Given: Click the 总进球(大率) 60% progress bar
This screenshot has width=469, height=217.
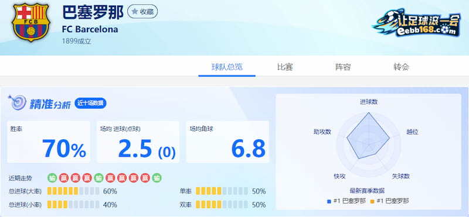Looking at the screenshot, I should pos(73,191).
